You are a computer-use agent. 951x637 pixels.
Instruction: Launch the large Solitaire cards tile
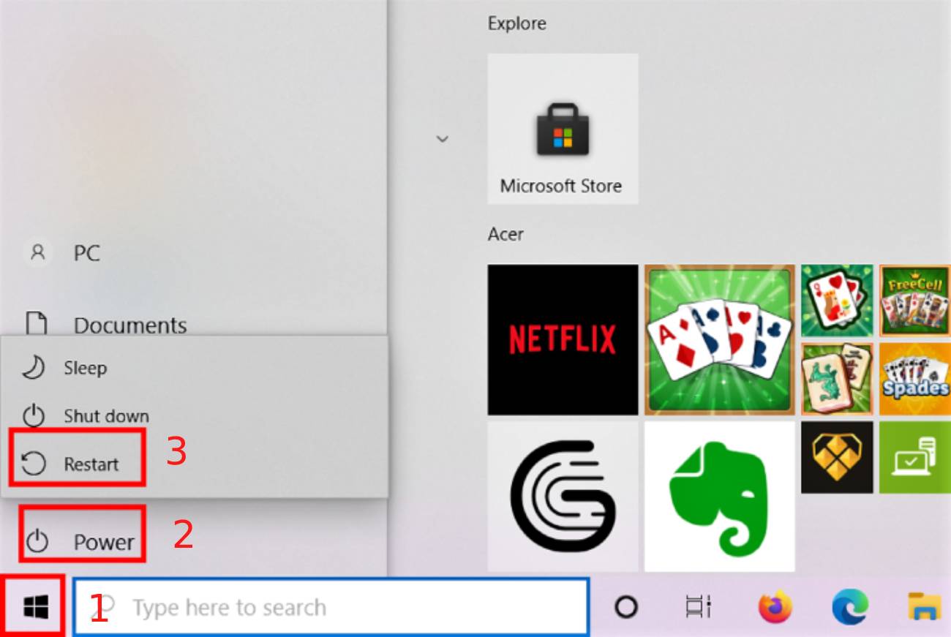719,339
